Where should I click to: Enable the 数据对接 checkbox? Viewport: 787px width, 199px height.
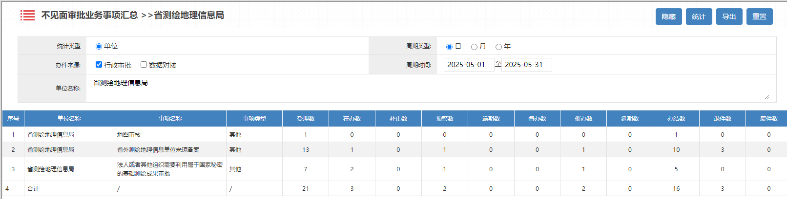(144, 65)
